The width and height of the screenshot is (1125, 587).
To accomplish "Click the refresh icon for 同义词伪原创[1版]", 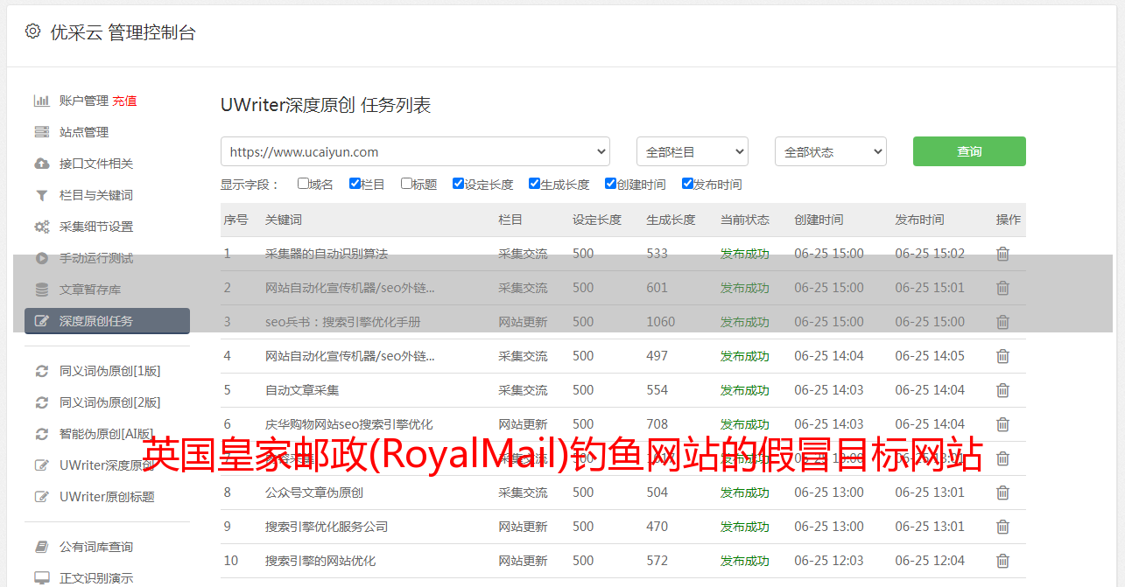I will click(41, 371).
